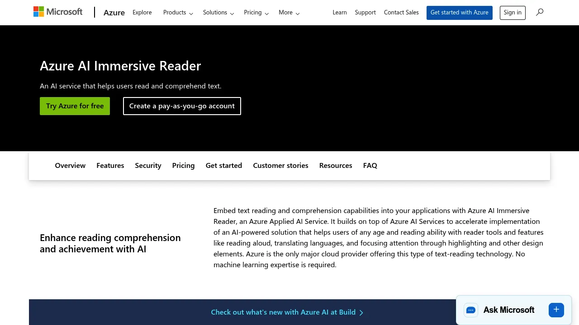Select the Security section tab
The width and height of the screenshot is (579, 325).
click(x=148, y=166)
